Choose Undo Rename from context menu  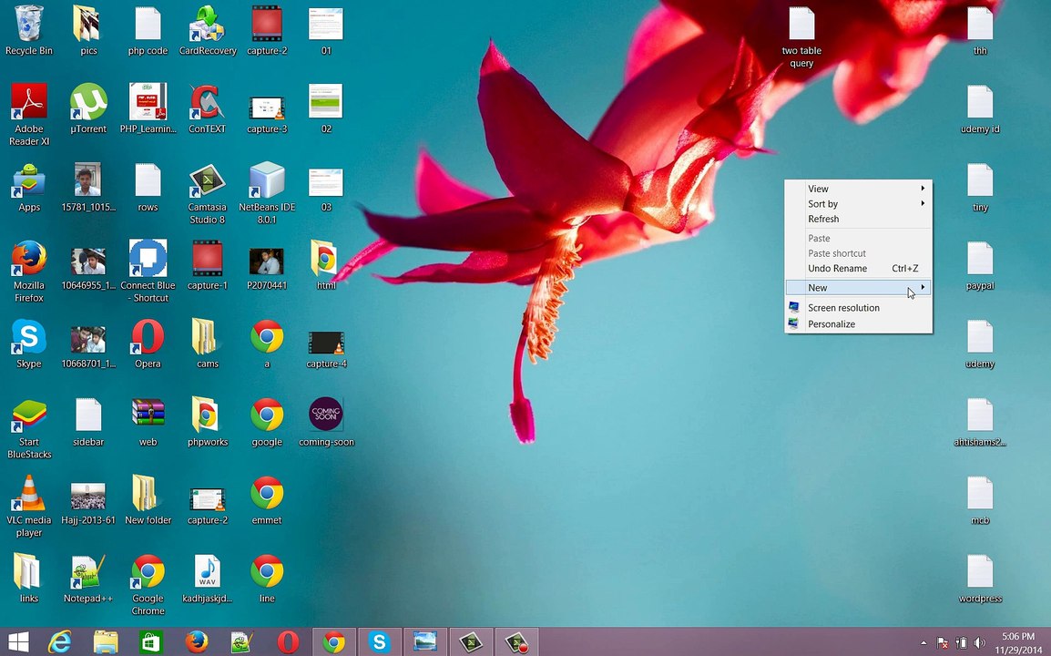[x=859, y=268]
